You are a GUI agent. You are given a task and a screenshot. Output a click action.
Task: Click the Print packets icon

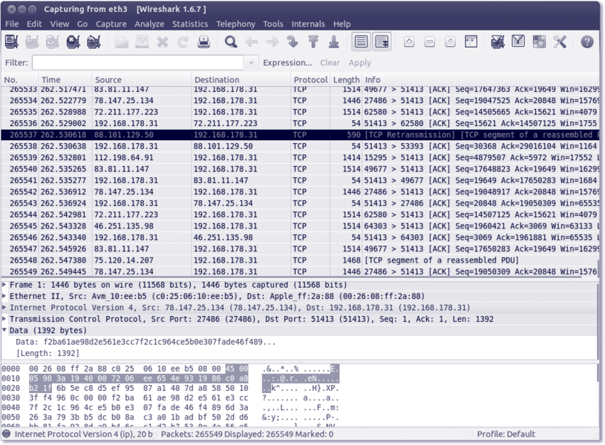point(203,42)
